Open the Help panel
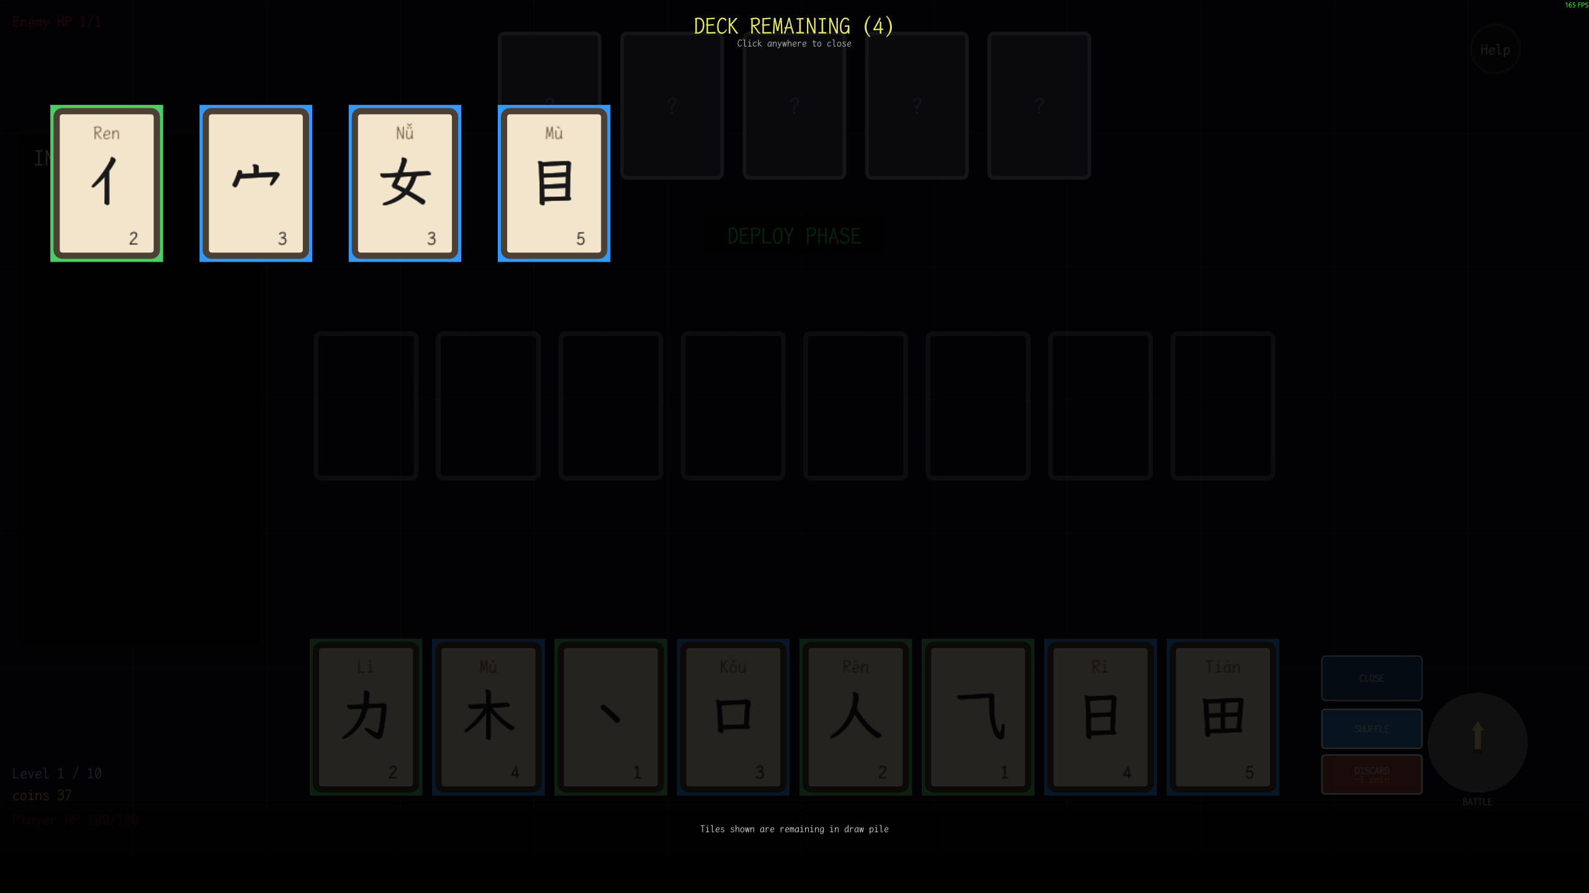Screen dimensions: 1589x893 click(x=1495, y=50)
